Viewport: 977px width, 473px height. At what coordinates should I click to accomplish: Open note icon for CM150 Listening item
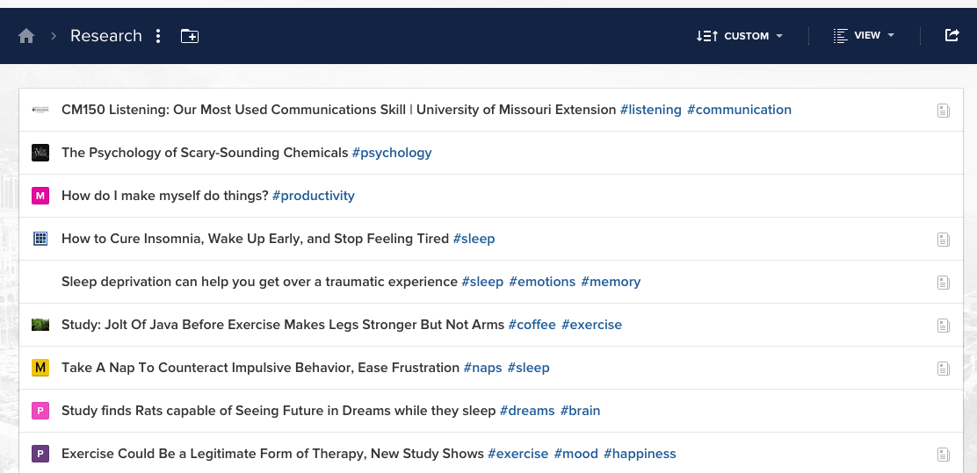point(943,111)
